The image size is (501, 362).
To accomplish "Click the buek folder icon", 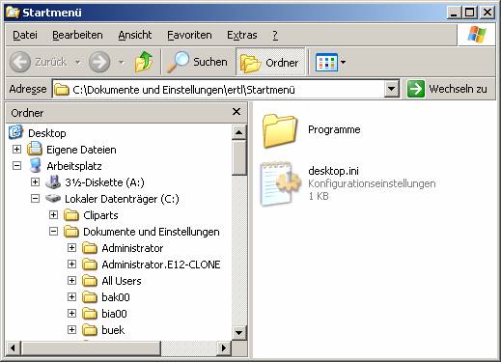I will [x=90, y=330].
